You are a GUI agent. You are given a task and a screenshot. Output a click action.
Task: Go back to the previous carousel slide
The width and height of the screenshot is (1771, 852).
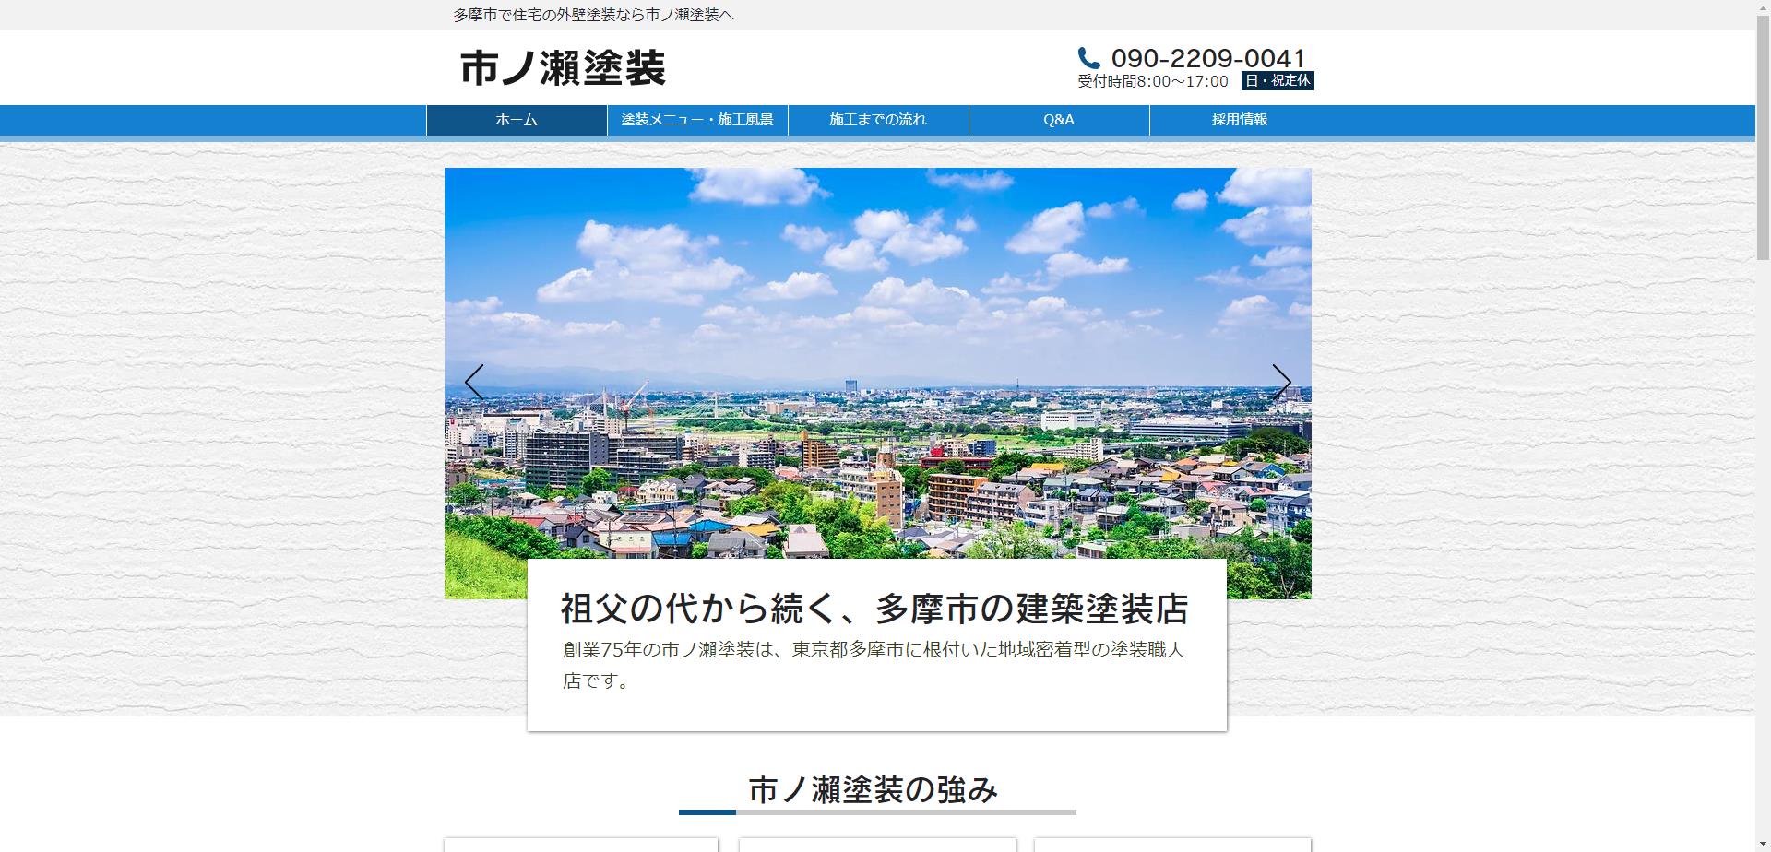[x=475, y=382]
